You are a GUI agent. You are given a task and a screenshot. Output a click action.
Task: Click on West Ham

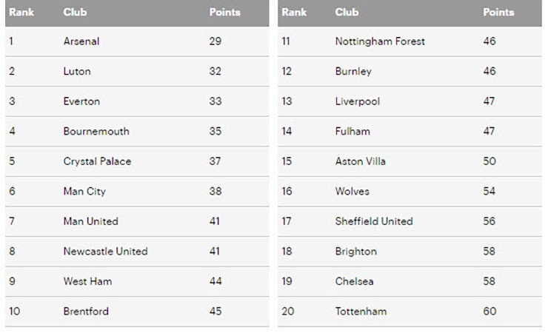coord(87,282)
